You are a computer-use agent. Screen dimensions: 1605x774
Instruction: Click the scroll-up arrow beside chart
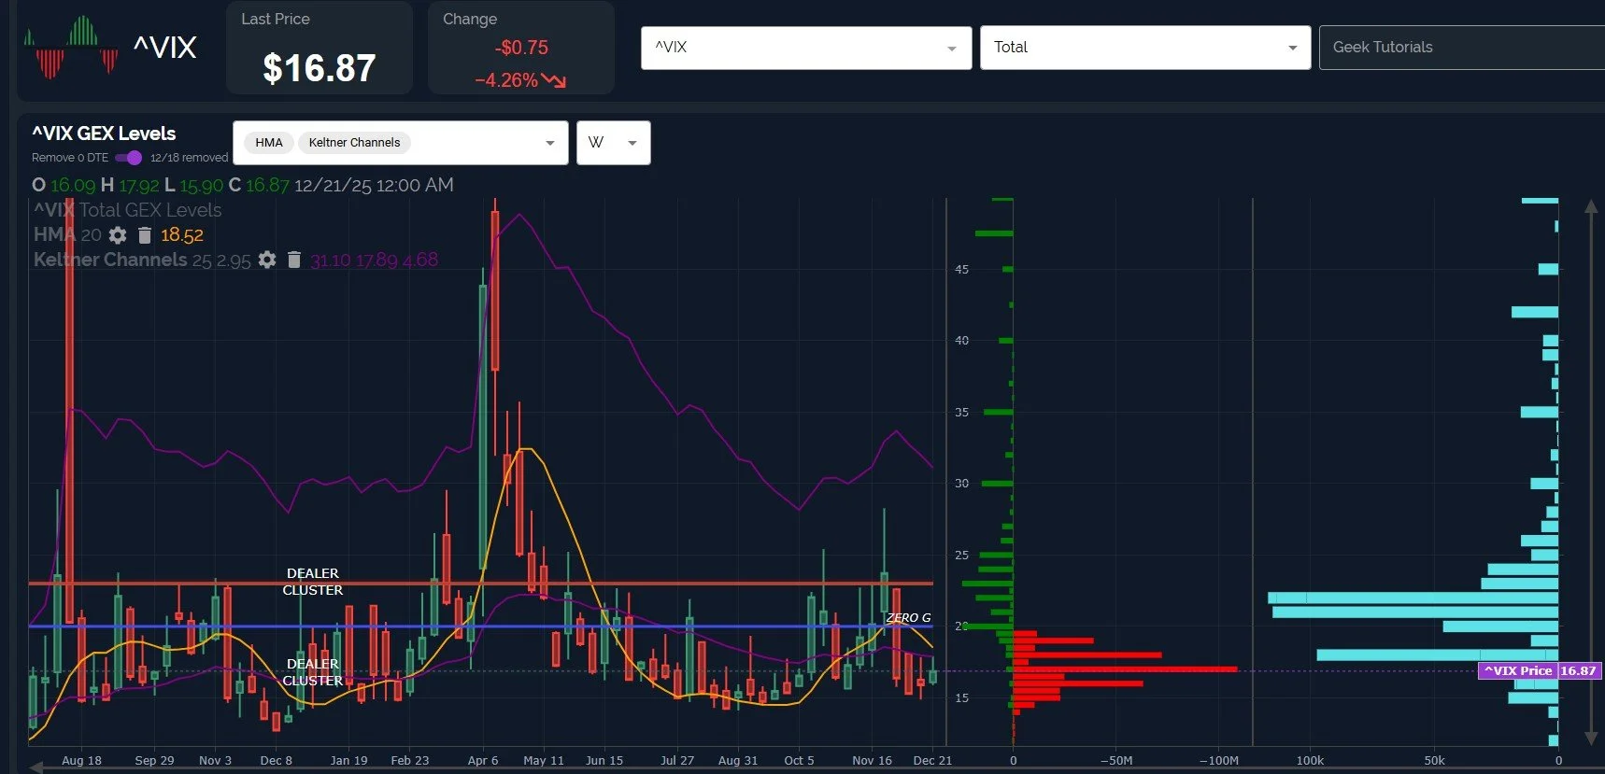[x=1591, y=206]
